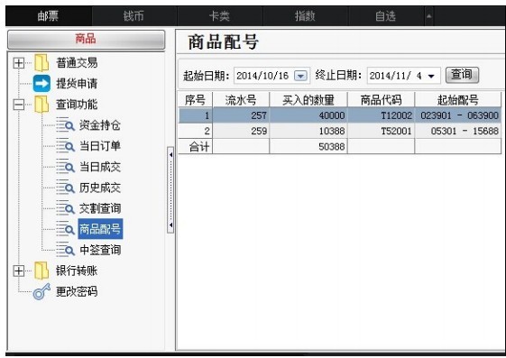
Task: Select the 查询功能 tree label
Action: [77, 105]
